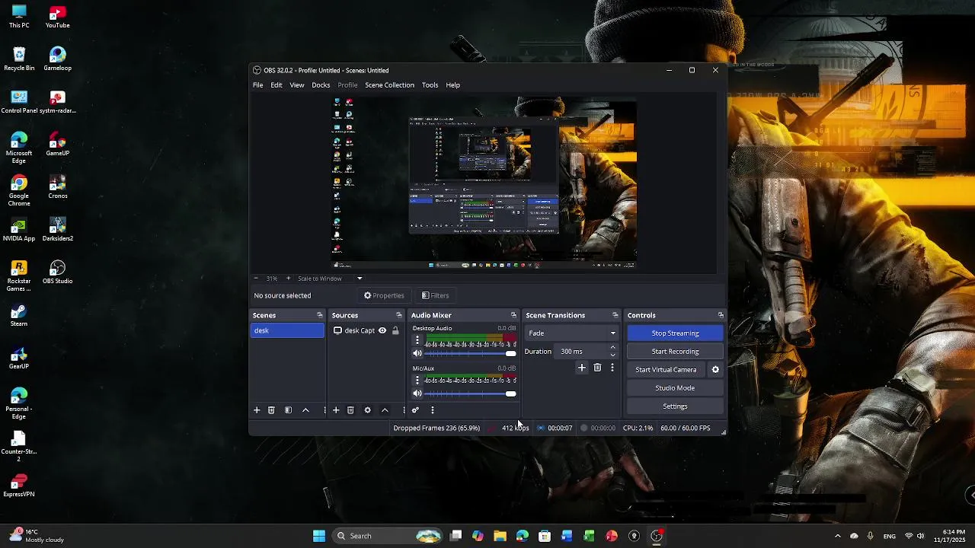
Task: Pop out the Scene Transitions dock
Action: pyautogui.click(x=615, y=315)
